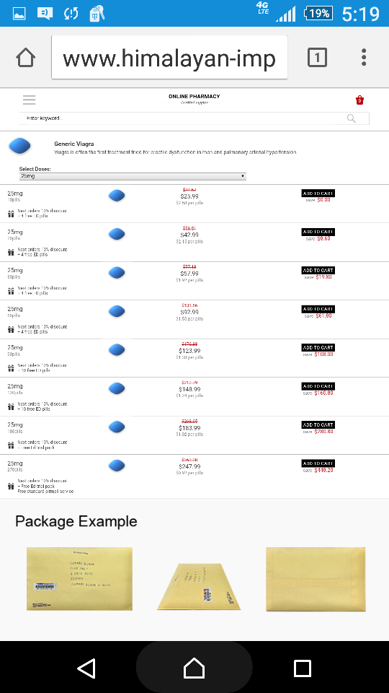The width and height of the screenshot is (389, 693).
Task: Open the blank envelope back package photo
Action: 316,580
